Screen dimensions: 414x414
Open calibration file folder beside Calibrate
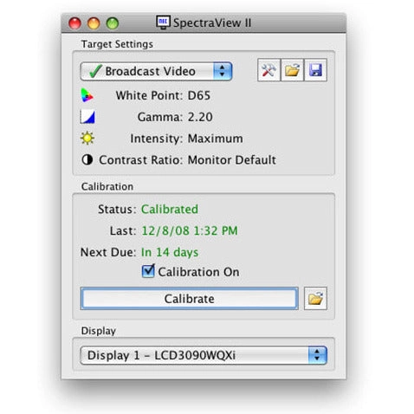click(x=315, y=299)
